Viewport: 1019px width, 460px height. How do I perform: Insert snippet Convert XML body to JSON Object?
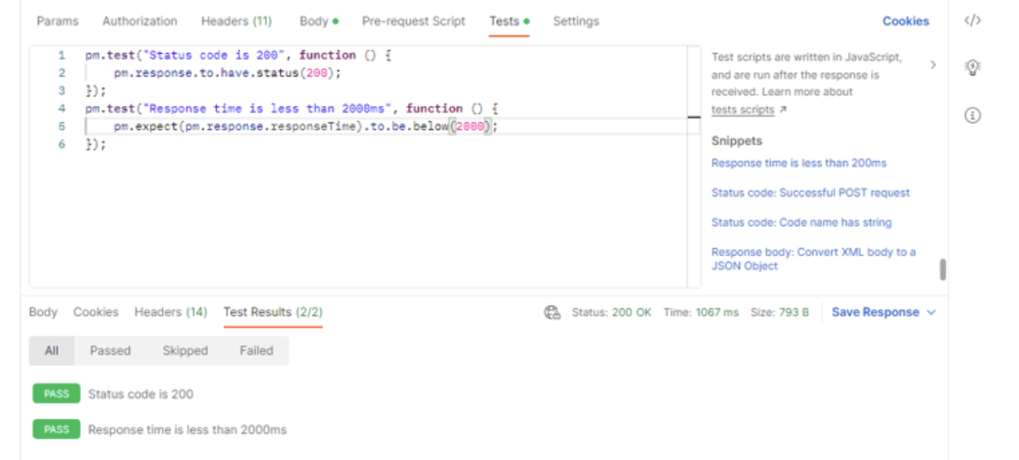pyautogui.click(x=813, y=259)
